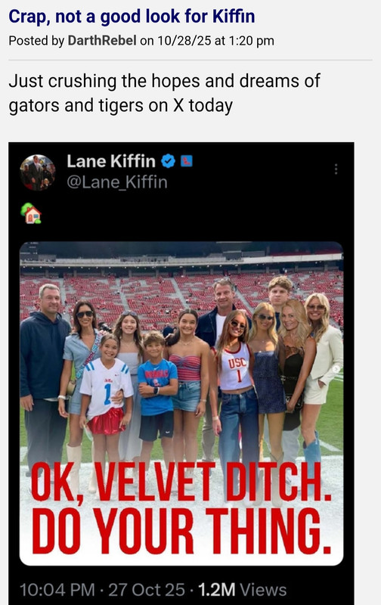Click the red 'DO YOUR THING.' caption line
This screenshot has width=381, height=605.
tap(181, 532)
